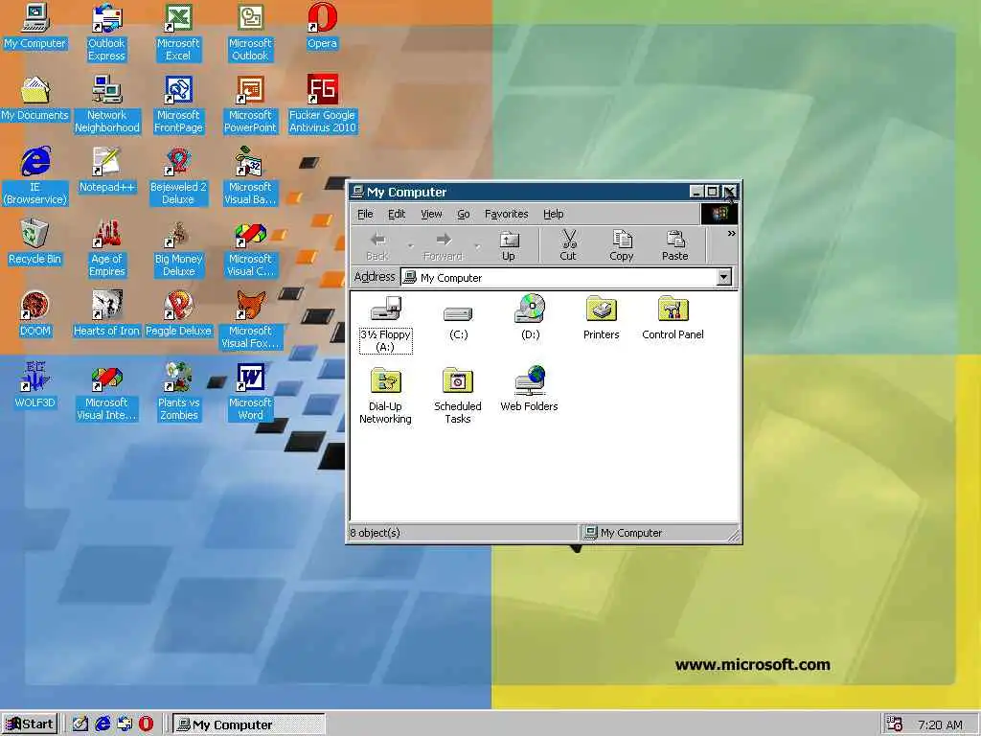
Task: Select My Computer desktop icon
Action: [x=35, y=26]
